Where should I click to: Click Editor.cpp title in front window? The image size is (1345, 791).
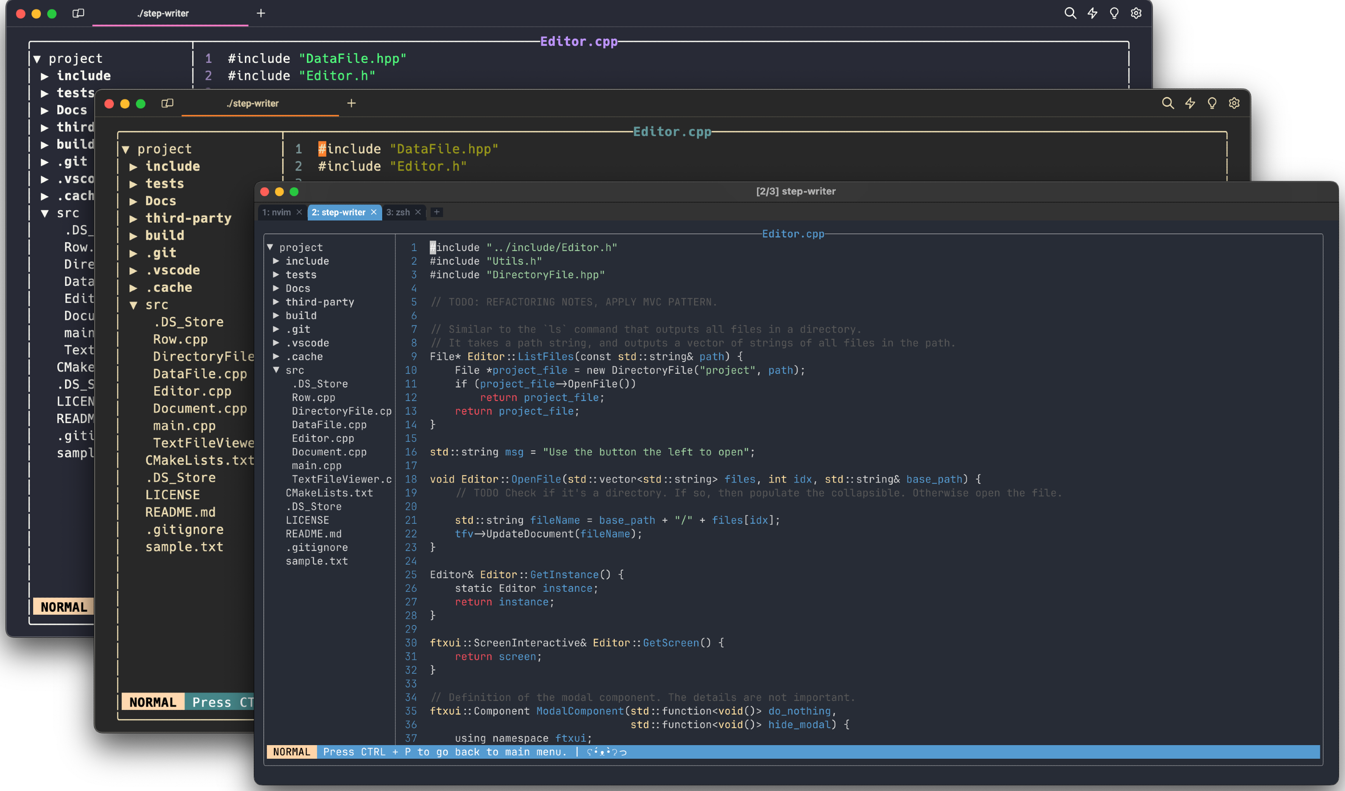tap(793, 234)
